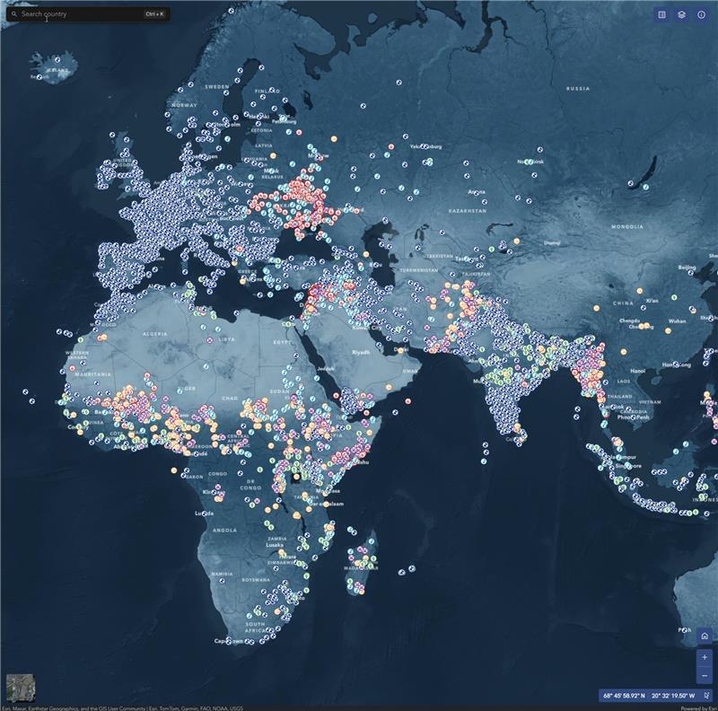This screenshot has height=711, width=718.
Task: Open the side panel layout icon
Action: (x=661, y=14)
